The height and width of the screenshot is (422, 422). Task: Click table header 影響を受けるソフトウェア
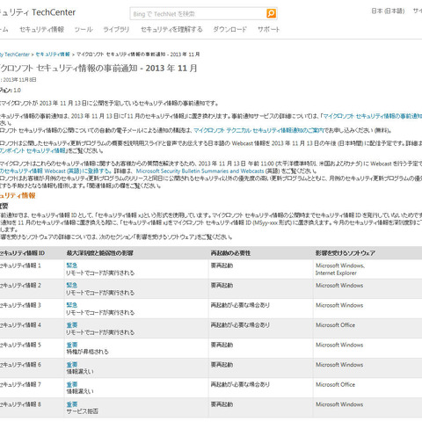click(x=346, y=253)
